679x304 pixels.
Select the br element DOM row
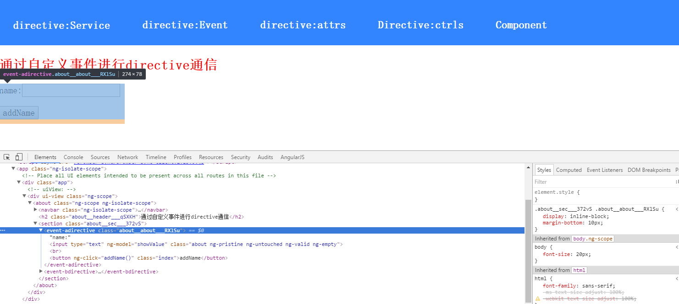coord(55,251)
